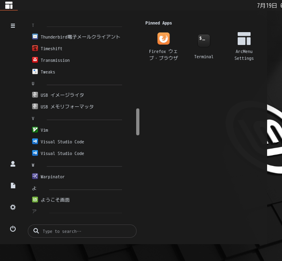Open settings gear icon in sidebar
The width and height of the screenshot is (282, 261).
tap(13, 207)
